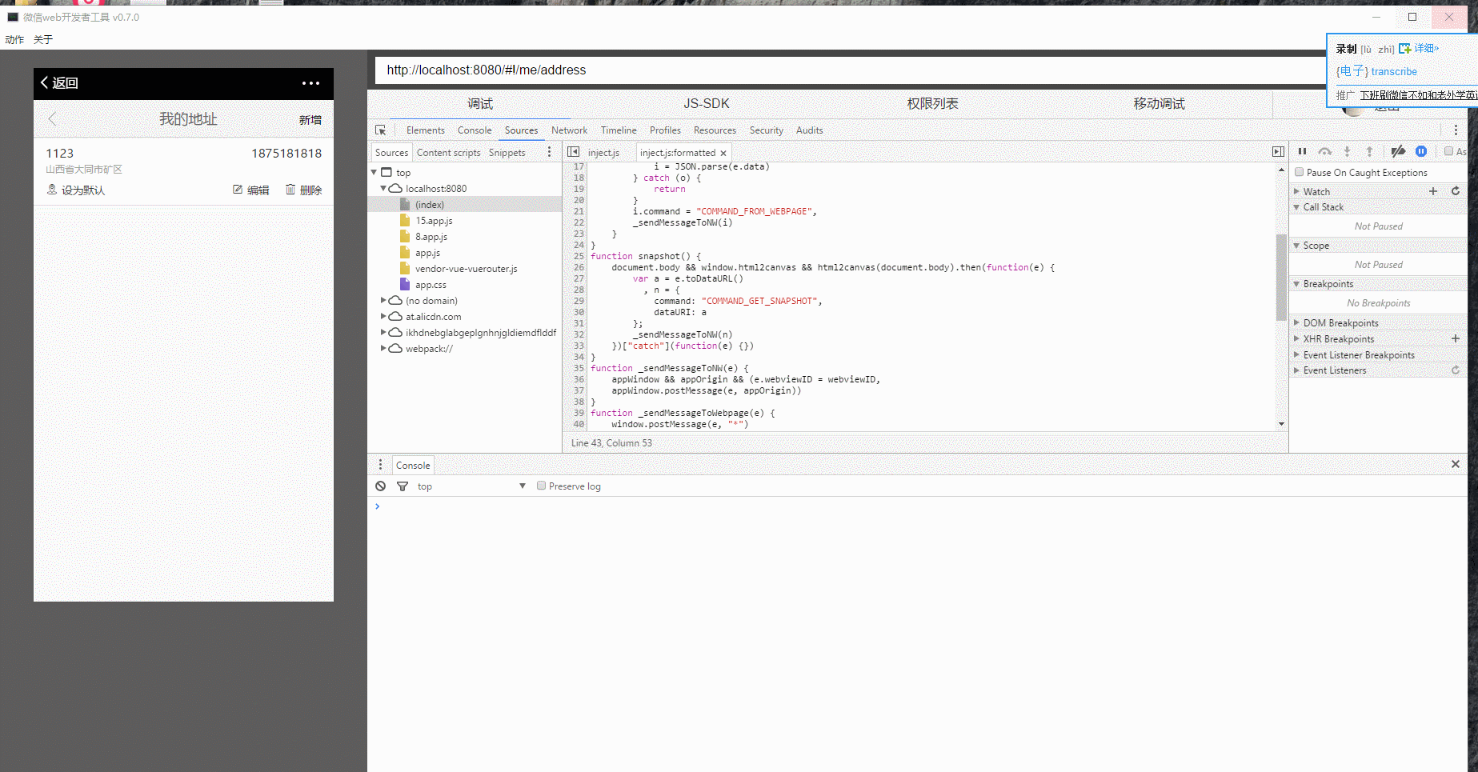
Task: Click the step into function icon
Action: 1347,151
